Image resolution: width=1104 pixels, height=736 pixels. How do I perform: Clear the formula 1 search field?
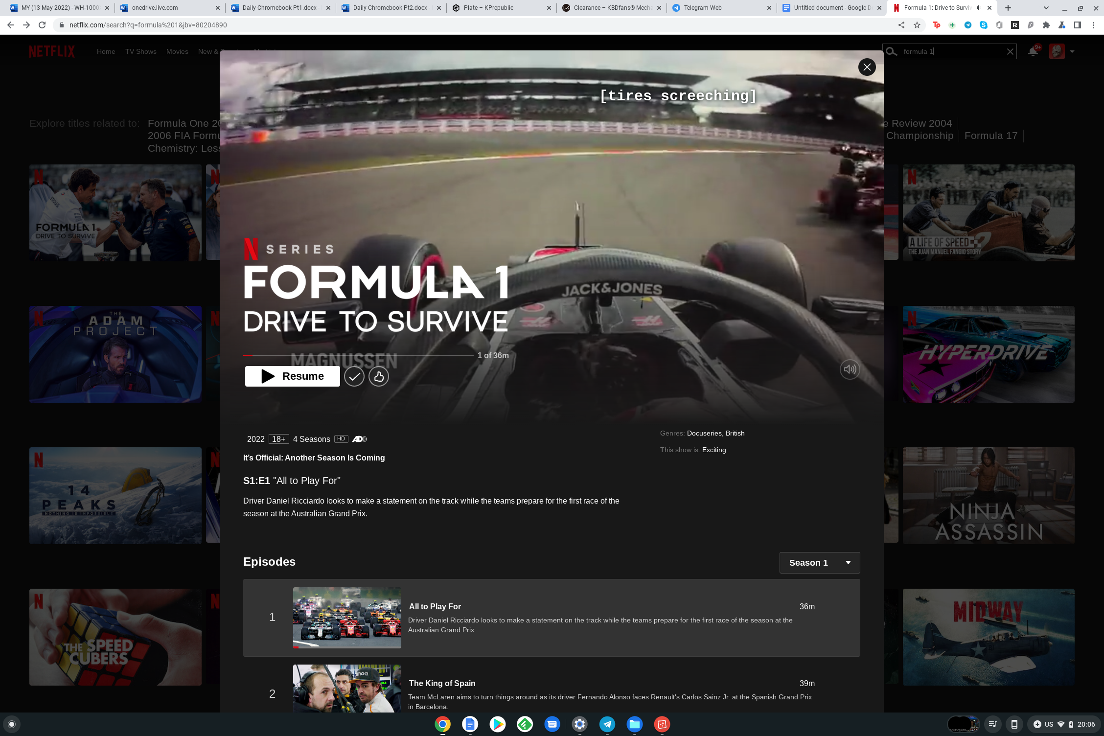(x=1010, y=51)
